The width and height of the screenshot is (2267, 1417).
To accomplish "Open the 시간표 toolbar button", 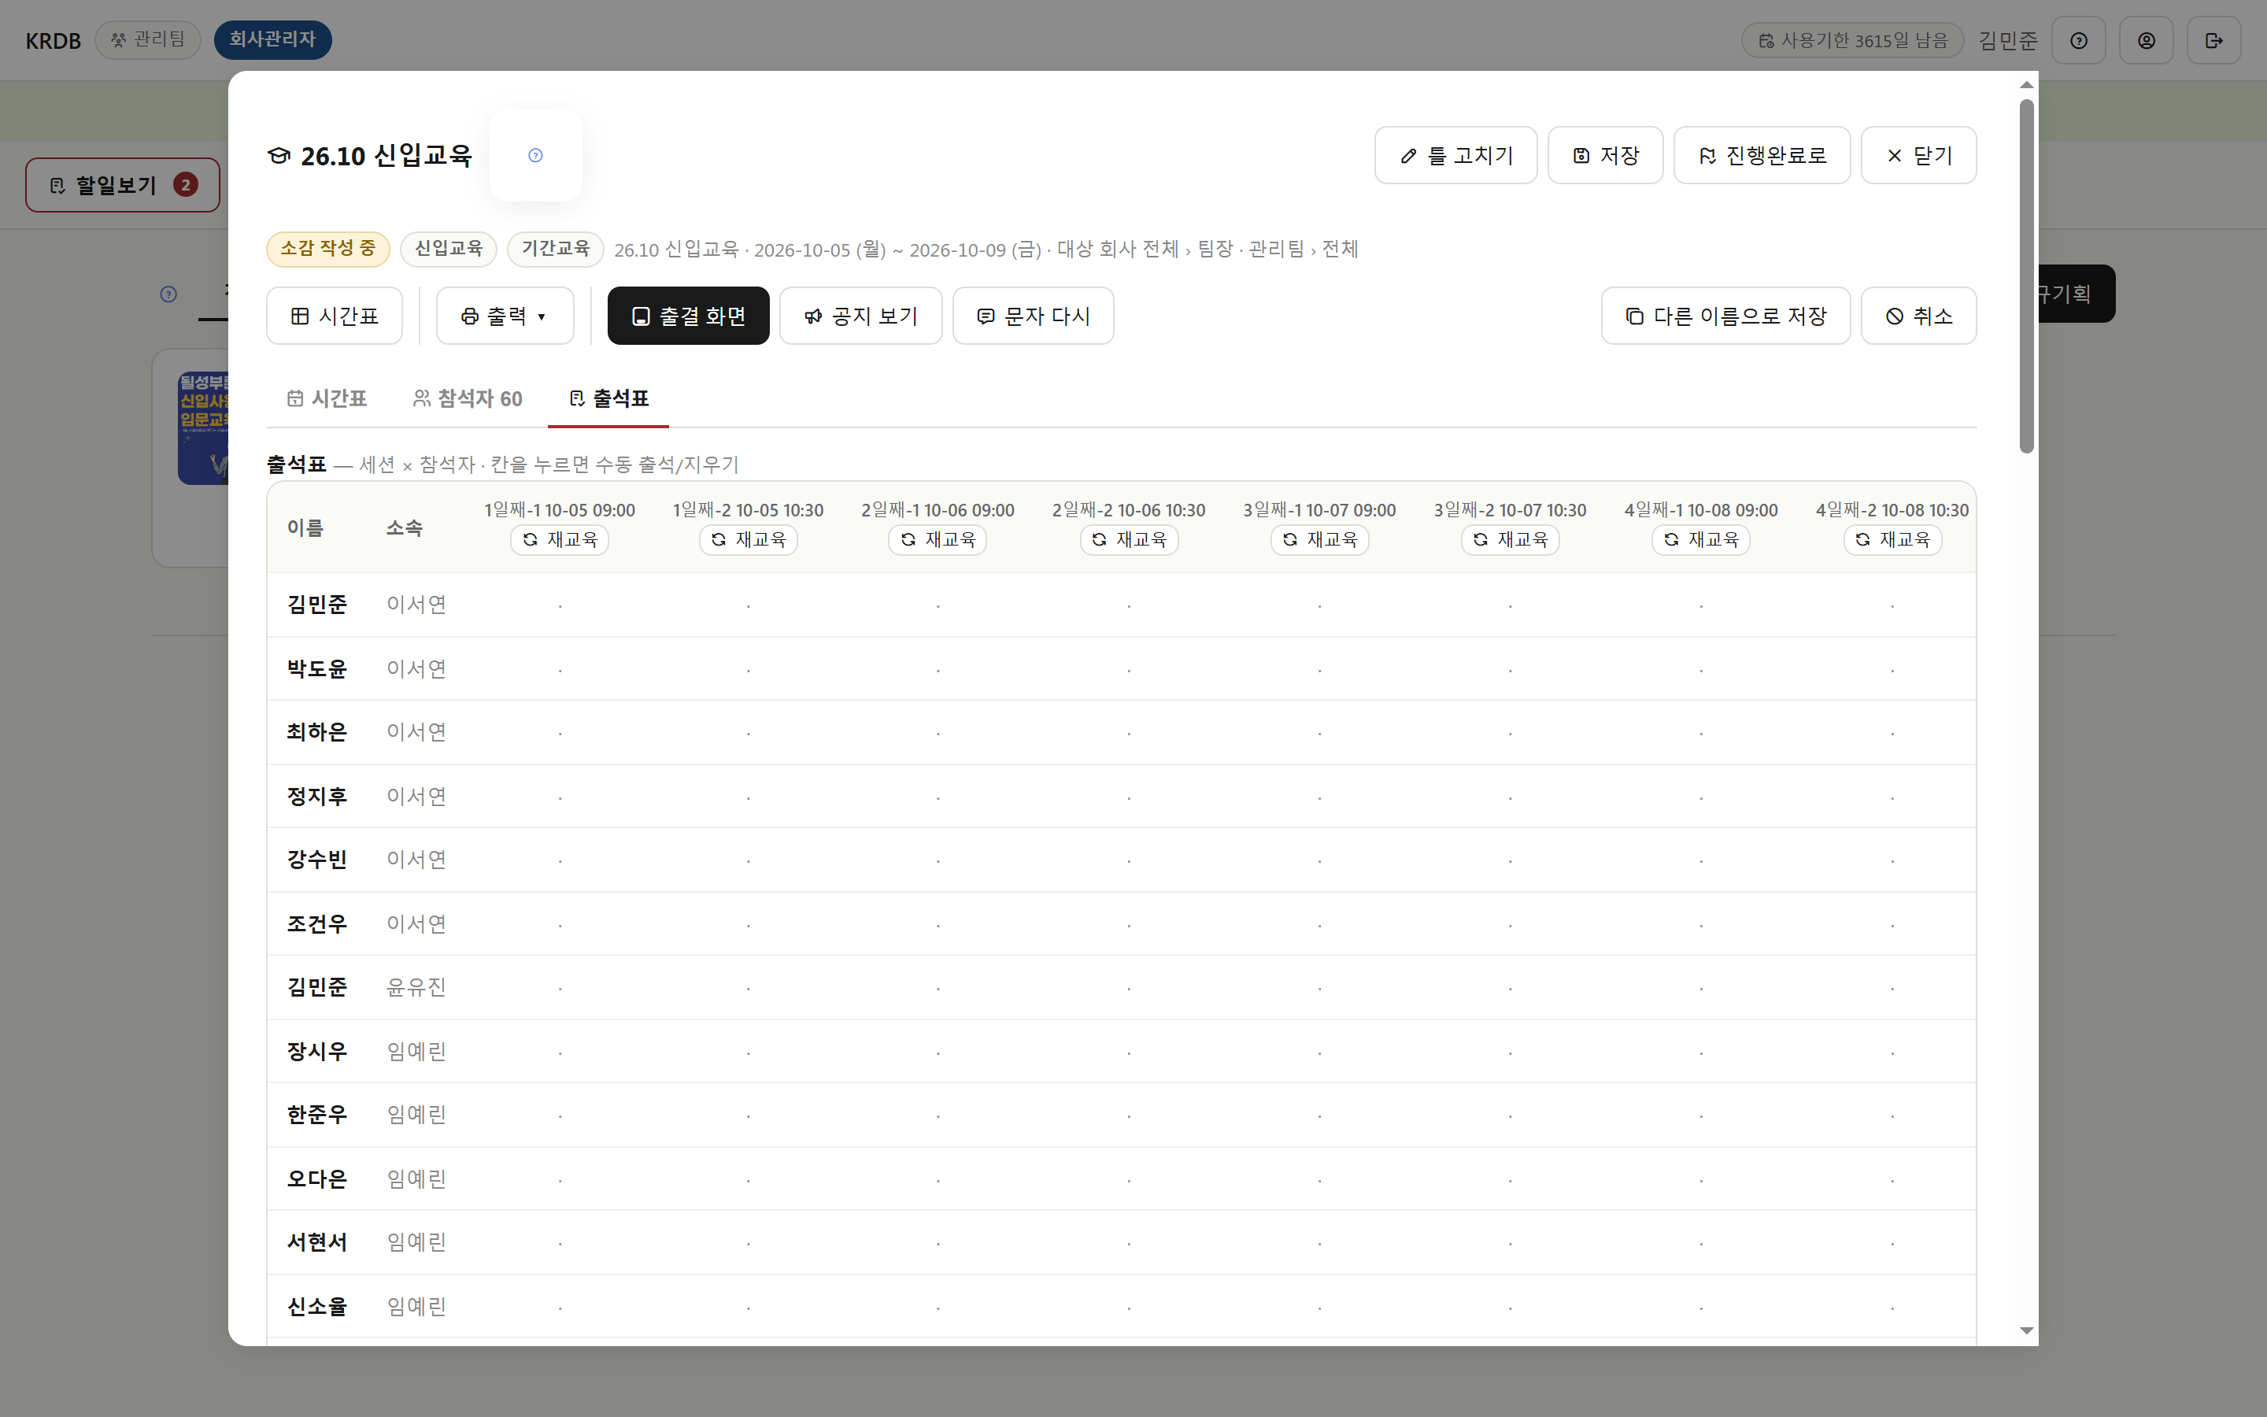I will [335, 316].
